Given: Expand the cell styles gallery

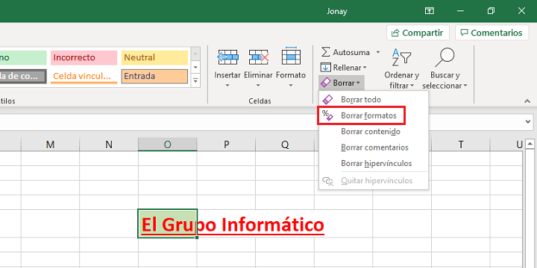Looking at the screenshot, I should [195, 80].
